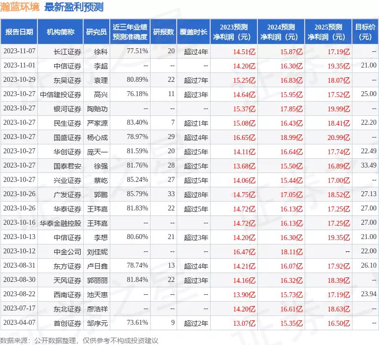379x345 pixels.
Task: Select the 2023预测净利润 column header
Action: pyautogui.click(x=234, y=32)
